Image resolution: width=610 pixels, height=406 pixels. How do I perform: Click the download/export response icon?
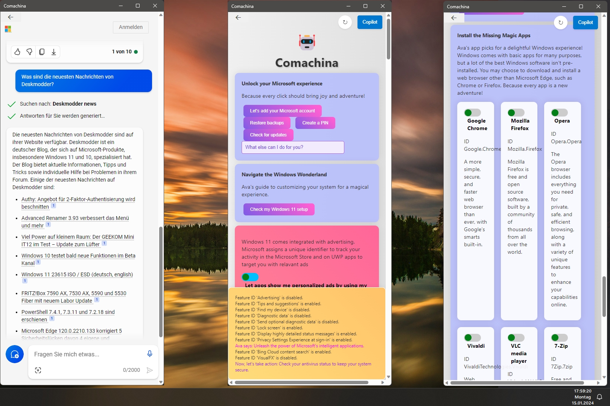click(54, 52)
